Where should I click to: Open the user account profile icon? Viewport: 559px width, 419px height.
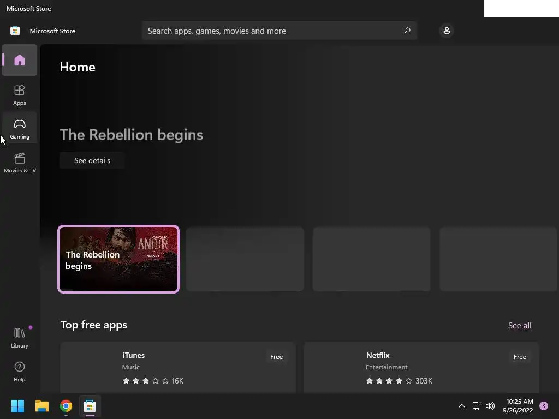click(x=447, y=31)
